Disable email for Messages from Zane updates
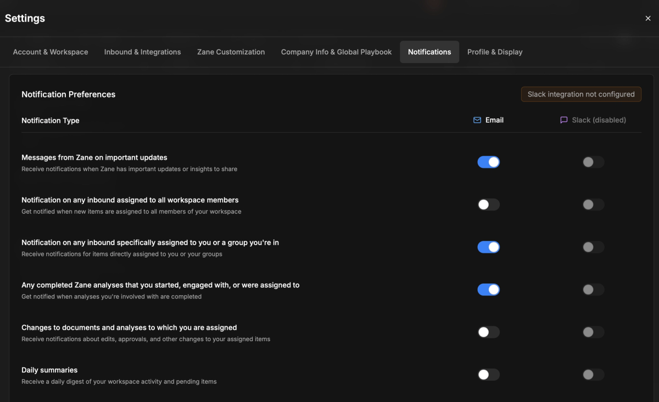659x402 pixels. point(488,162)
